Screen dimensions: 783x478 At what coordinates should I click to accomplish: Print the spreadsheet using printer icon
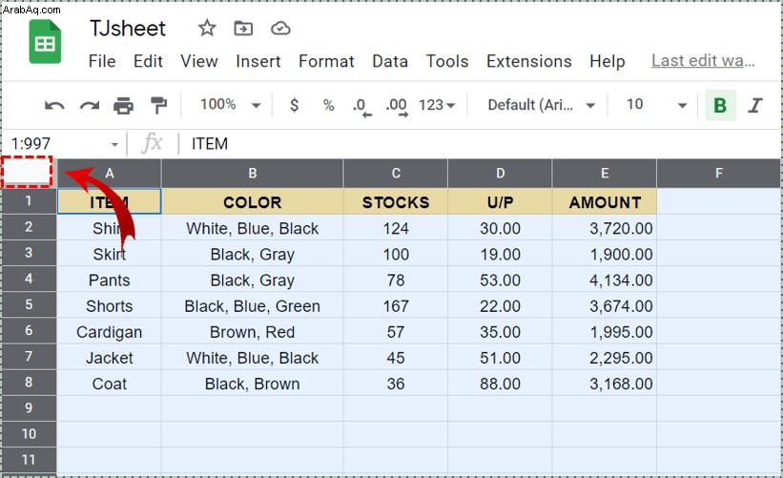tap(123, 105)
